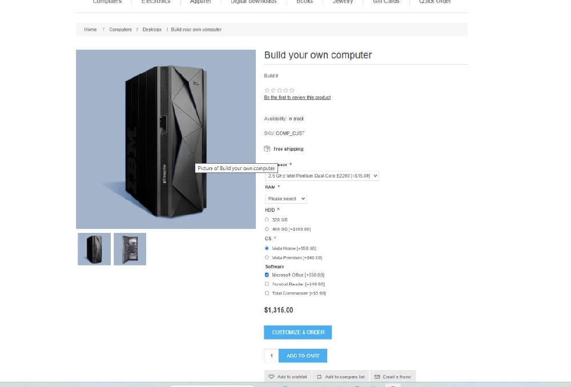Click the CUSTOMIZE & ORDER button

coord(297,332)
